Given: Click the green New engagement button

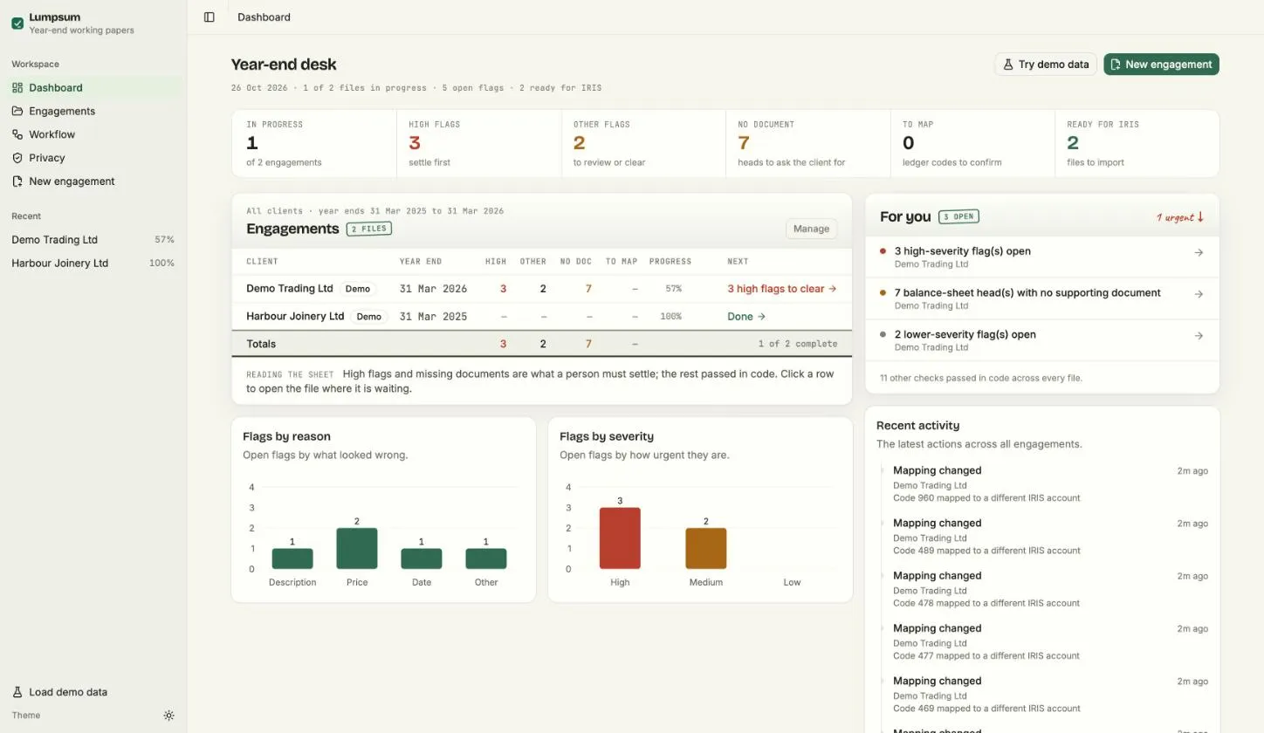Looking at the screenshot, I should 1161,65.
